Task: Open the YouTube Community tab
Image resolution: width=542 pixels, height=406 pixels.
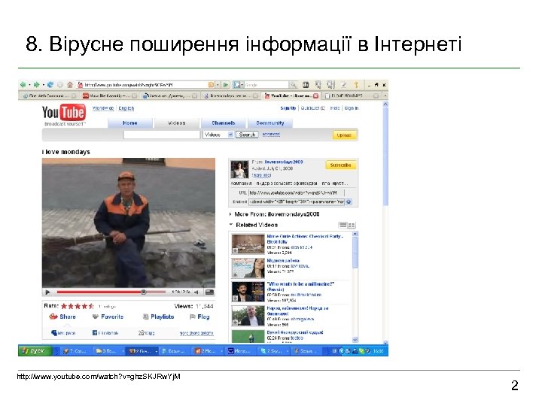Action: tap(270, 123)
